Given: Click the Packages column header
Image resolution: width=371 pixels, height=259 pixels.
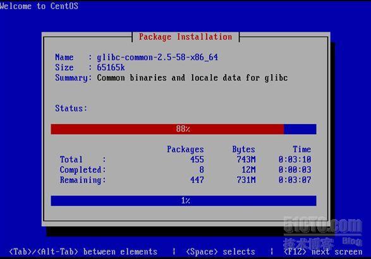Looking at the screenshot, I should coord(185,149).
